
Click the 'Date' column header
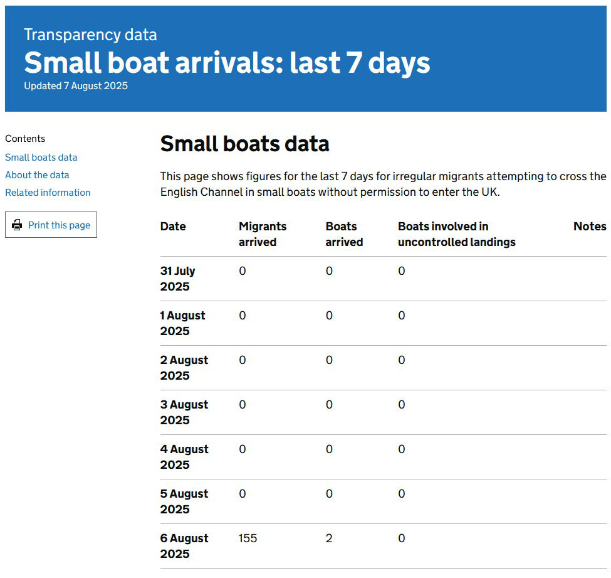[173, 227]
